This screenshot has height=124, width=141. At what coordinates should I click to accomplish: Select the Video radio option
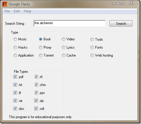tap(64, 39)
